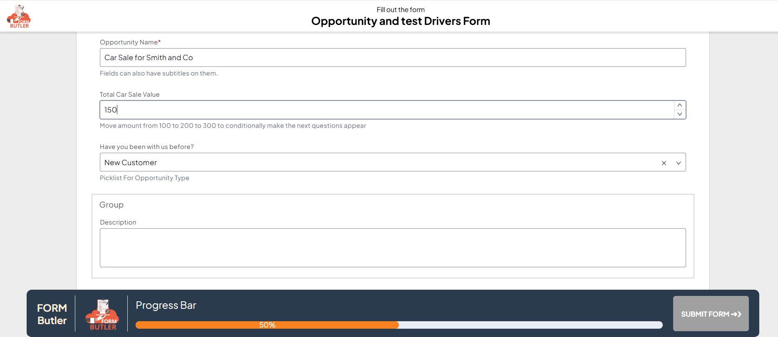This screenshot has width=778, height=337.
Task: Clear the New Customer selection with X
Action: [x=664, y=163]
